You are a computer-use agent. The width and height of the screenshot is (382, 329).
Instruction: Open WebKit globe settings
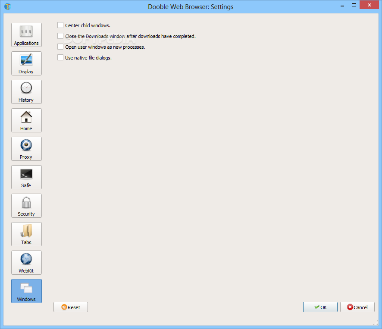[26, 263]
